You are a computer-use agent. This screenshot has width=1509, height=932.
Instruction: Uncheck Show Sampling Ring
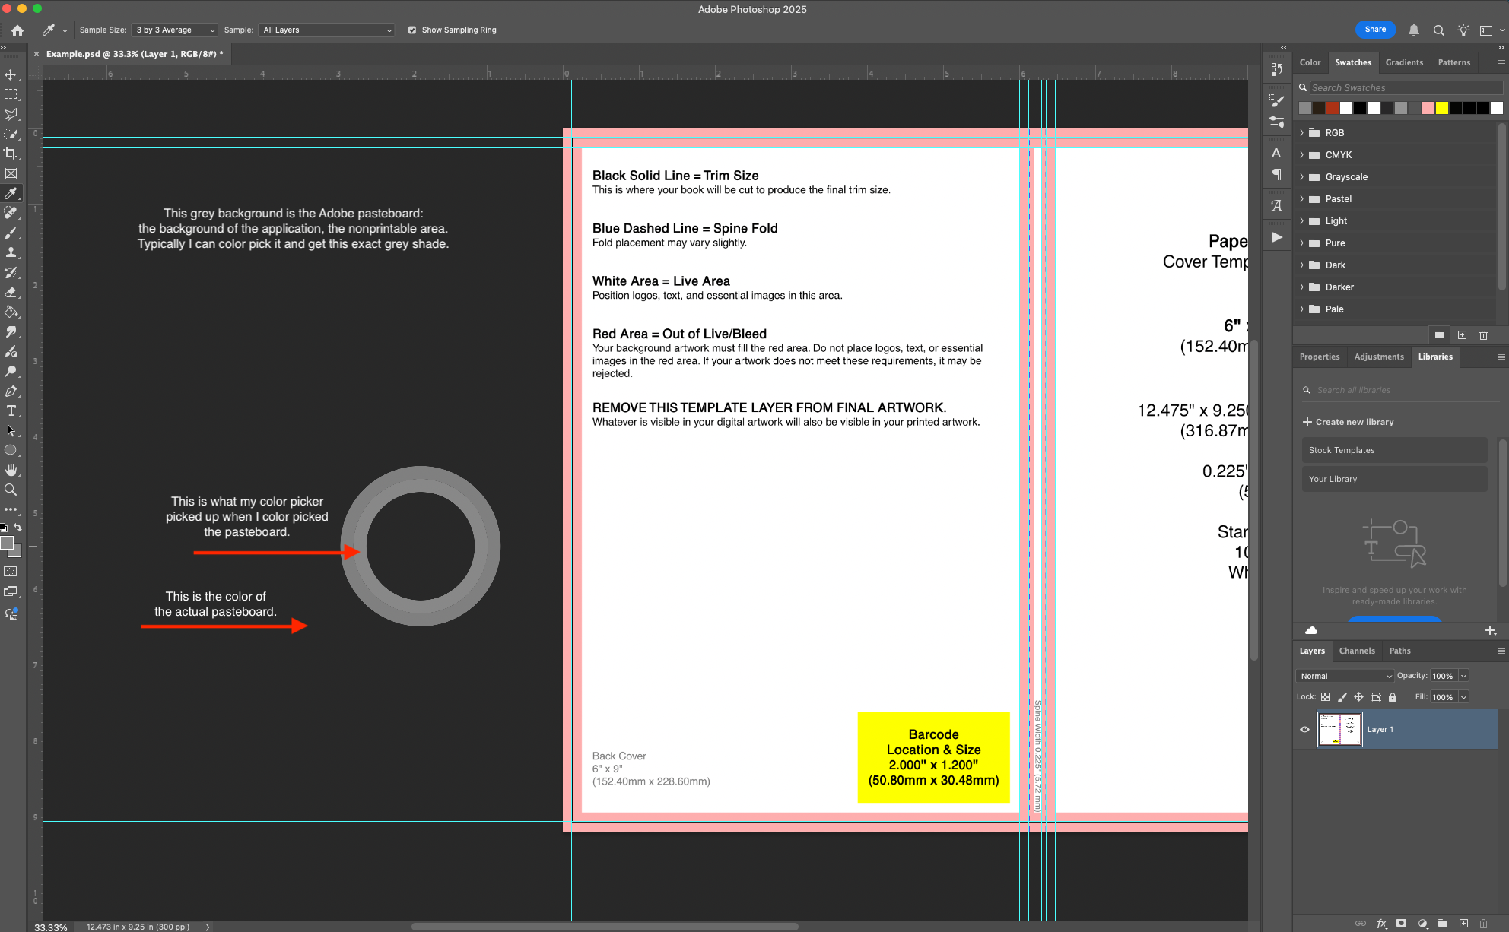coord(411,30)
